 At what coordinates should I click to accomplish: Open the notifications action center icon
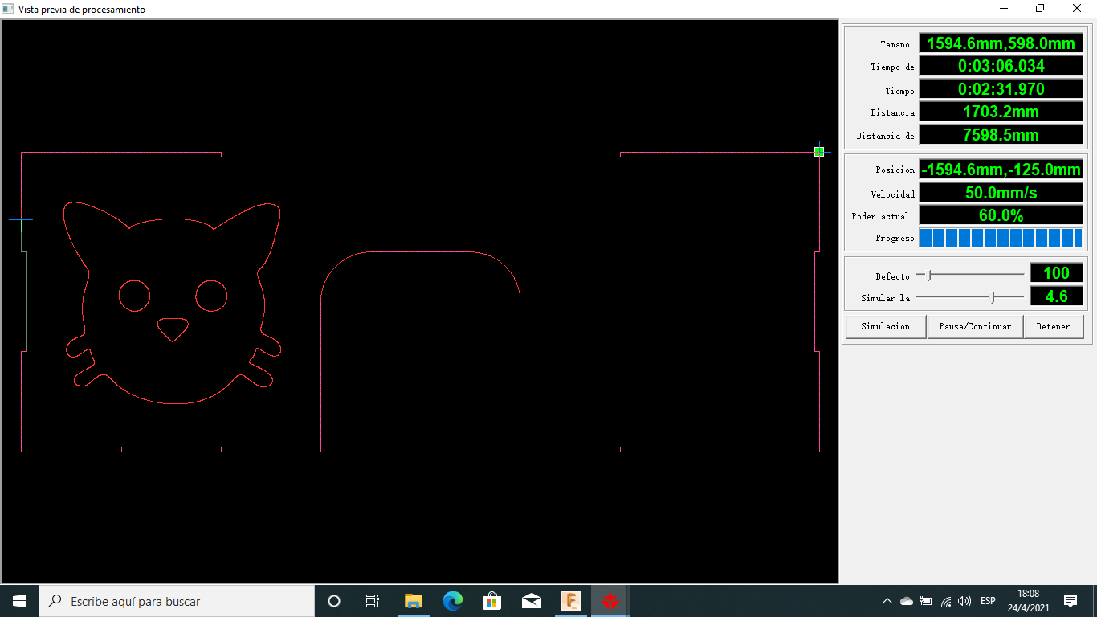[1070, 601]
